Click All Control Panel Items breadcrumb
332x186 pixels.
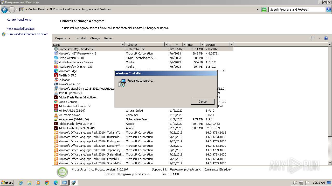63,9
